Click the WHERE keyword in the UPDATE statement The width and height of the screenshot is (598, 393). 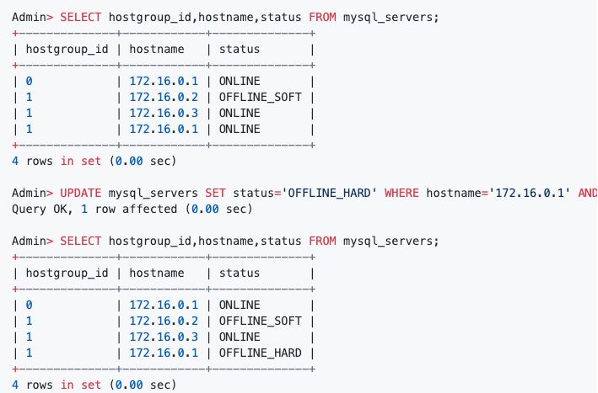click(401, 193)
